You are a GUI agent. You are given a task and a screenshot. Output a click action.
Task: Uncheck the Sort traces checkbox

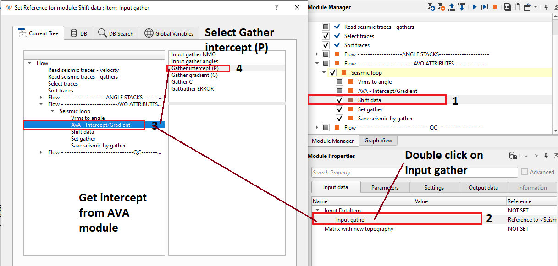point(326,45)
